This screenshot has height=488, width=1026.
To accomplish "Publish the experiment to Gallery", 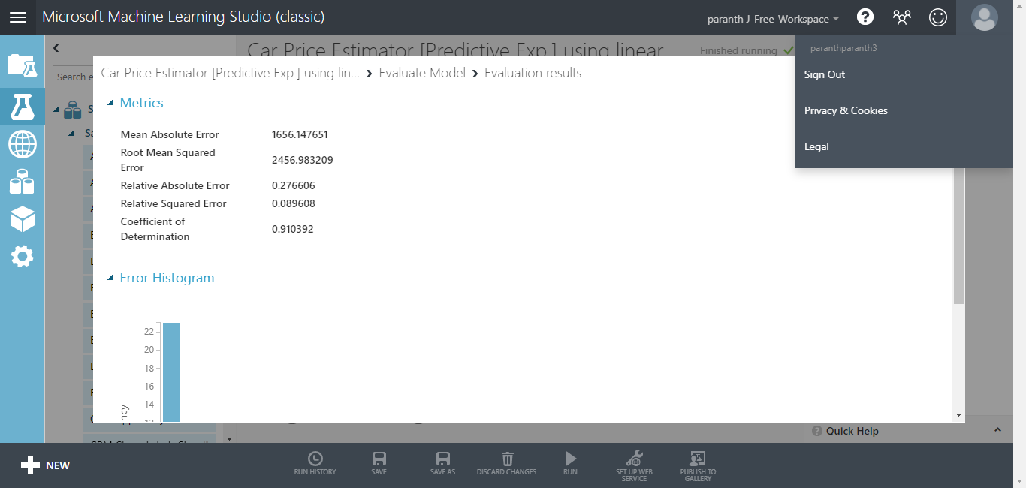I will [x=697, y=463].
